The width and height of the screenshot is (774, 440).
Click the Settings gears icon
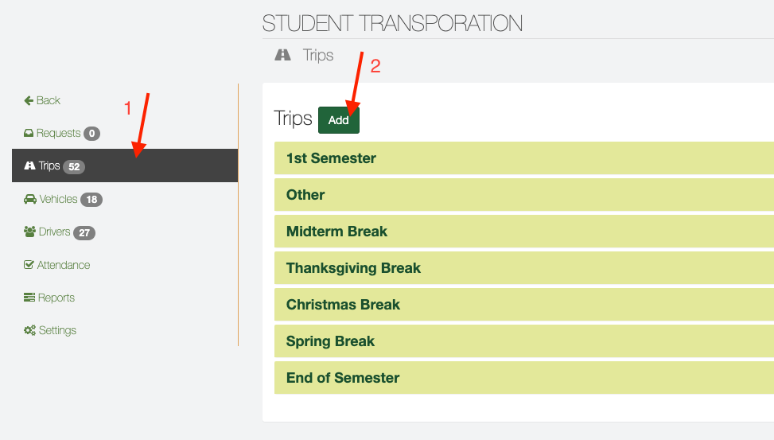[29, 330]
